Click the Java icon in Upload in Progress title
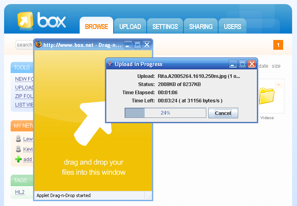This screenshot has width=297, height=206. (x=109, y=64)
